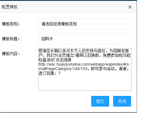The image size is (142, 113).
Task: Click the blank area below the template text
Action: [x=85, y=83]
